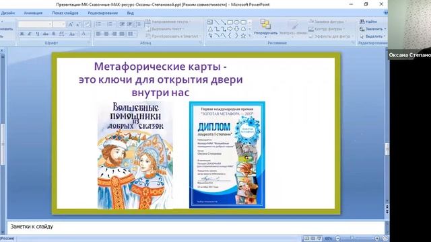Justify the paragraph text
The image size is (431, 242).
122,34
